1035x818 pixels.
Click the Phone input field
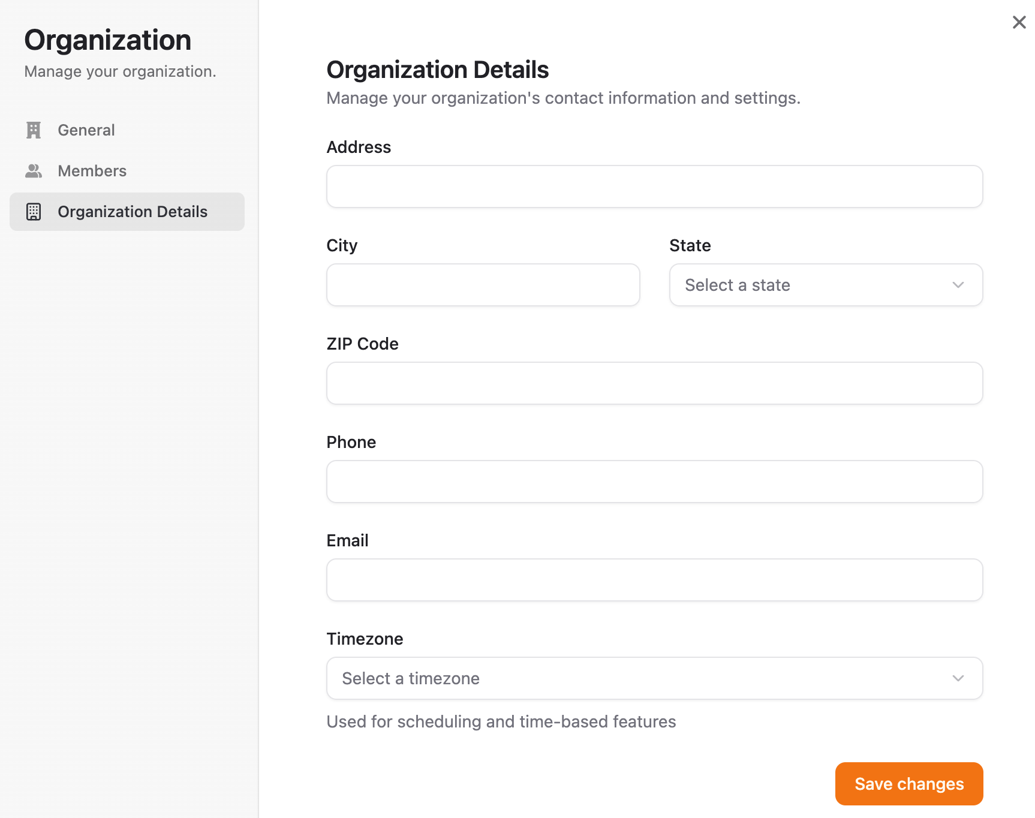click(x=654, y=482)
